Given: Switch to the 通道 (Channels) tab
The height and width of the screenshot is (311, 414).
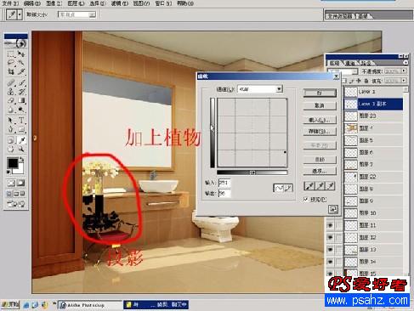Looking at the screenshot, I should pos(350,63).
